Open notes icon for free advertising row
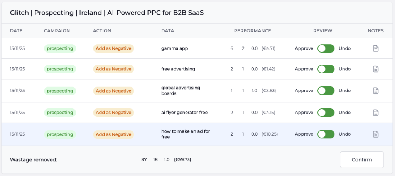 tap(376, 69)
